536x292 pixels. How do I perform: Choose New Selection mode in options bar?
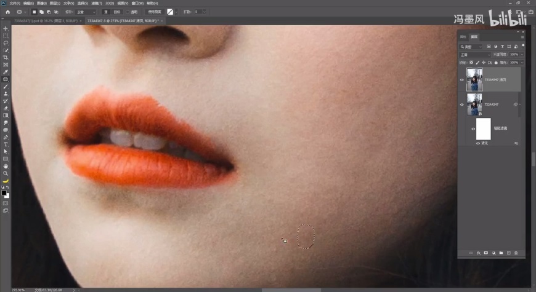[34, 12]
